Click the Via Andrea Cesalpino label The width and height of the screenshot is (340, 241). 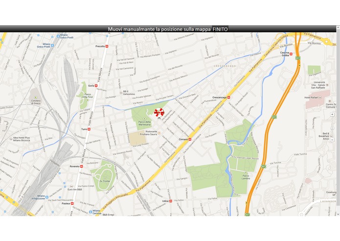point(150,80)
